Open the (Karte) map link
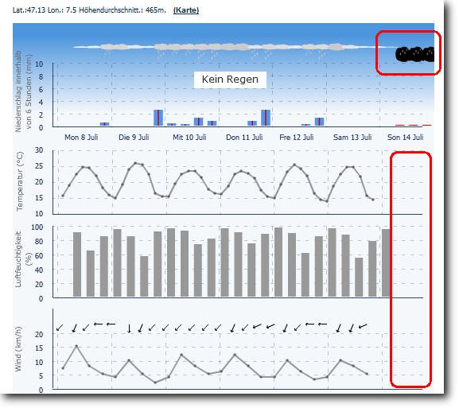The image size is (459, 408). (x=186, y=10)
